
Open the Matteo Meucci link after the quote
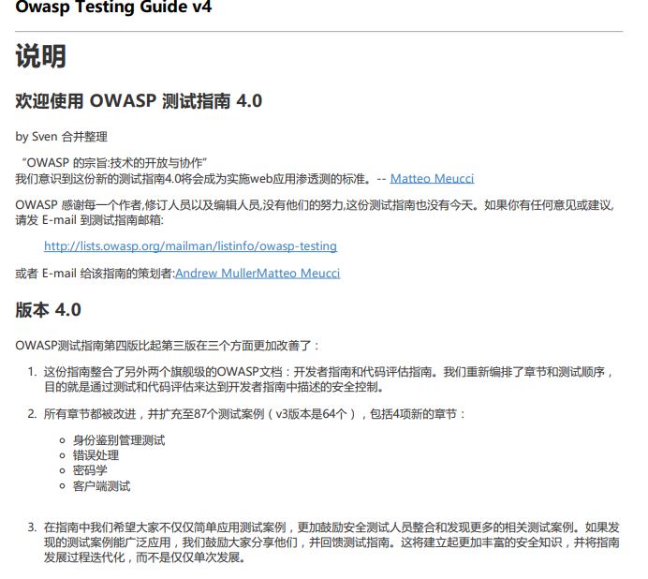point(432,179)
